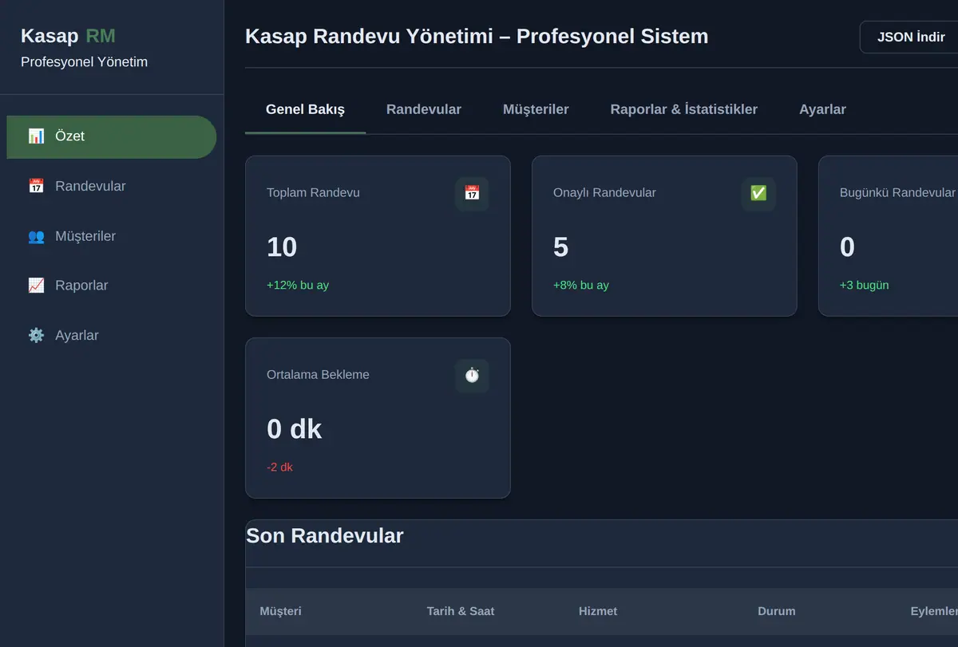Screen dimensions: 958x647
Task: Click the calendar icon in Toplam Randevu card
Action: click(x=472, y=194)
